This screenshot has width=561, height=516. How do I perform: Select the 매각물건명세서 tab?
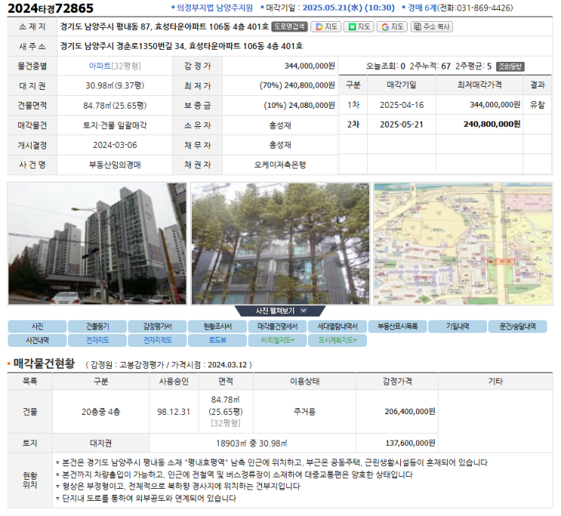(277, 327)
